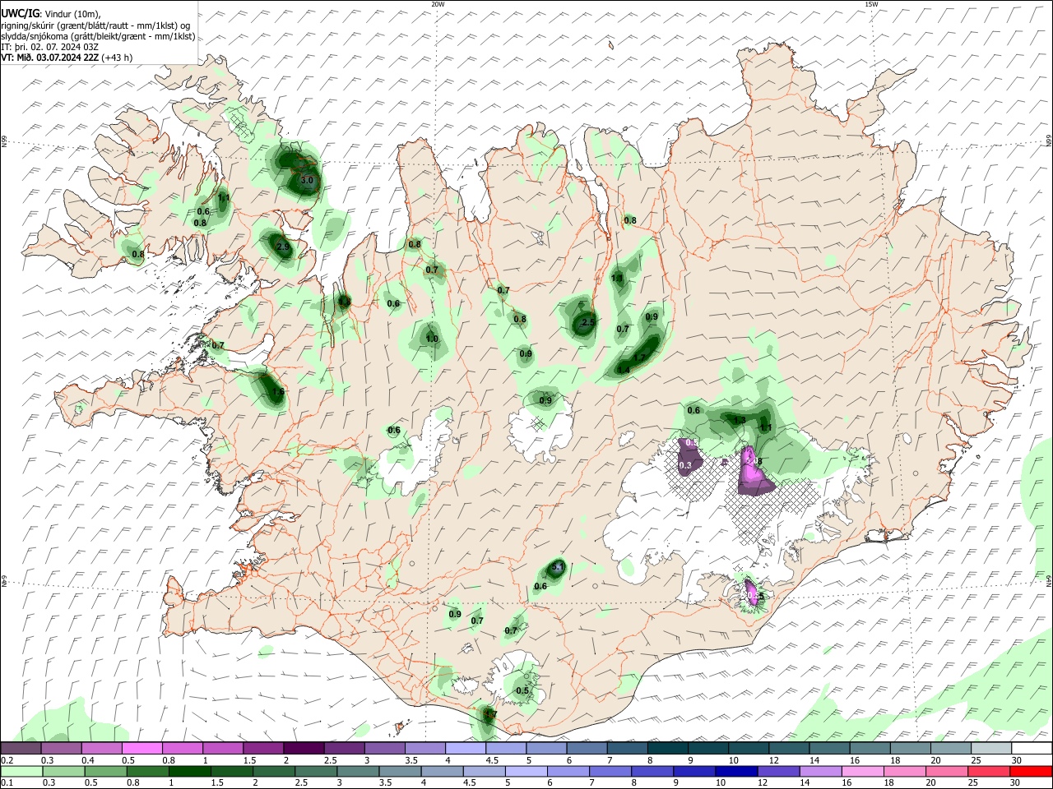Screen dimensions: 1053x789
Task: Click the 1.0 precipitation value on the map
Action: (x=431, y=339)
